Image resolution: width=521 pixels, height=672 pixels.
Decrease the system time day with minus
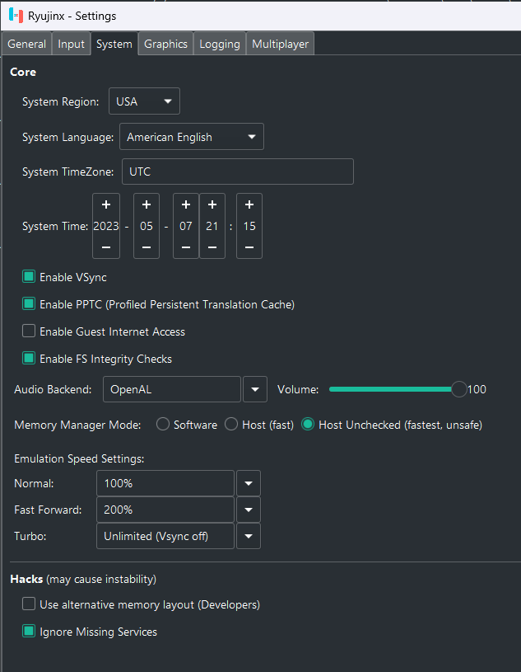pos(186,247)
